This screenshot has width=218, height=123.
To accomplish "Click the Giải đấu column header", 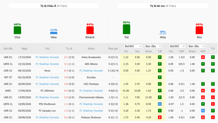I will [x=8, y=49].
